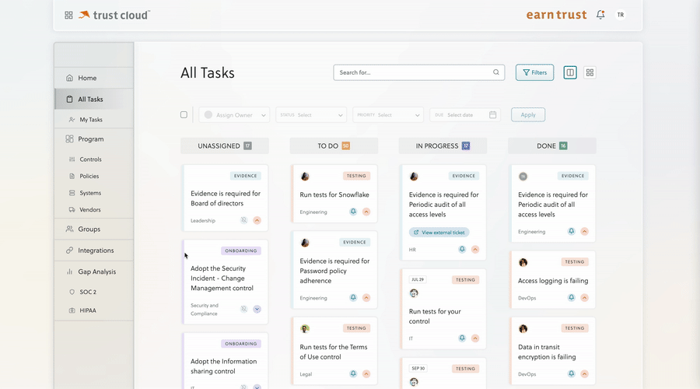Click priority arrow on Access logging card
This screenshot has height=389, width=700.
tap(585, 297)
